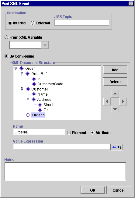The height and width of the screenshot is (198, 135).
Task: Move node up with up arrow
Action: point(115,94)
